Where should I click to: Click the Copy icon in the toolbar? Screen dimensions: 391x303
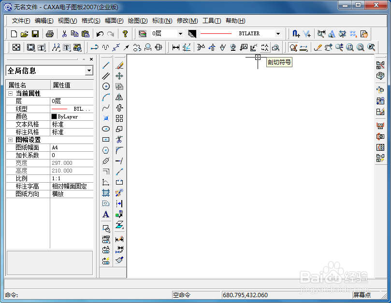click(x=74, y=34)
